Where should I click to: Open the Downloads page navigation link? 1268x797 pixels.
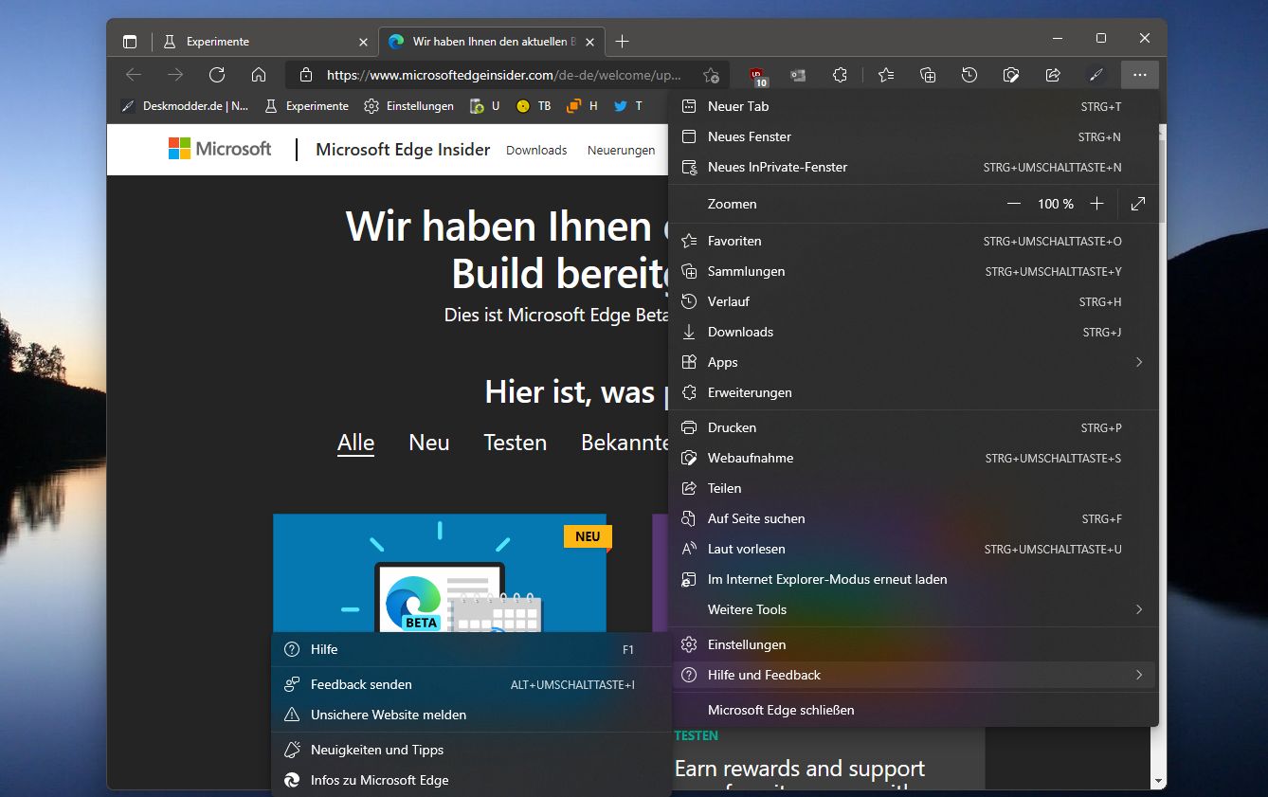pyautogui.click(x=536, y=151)
